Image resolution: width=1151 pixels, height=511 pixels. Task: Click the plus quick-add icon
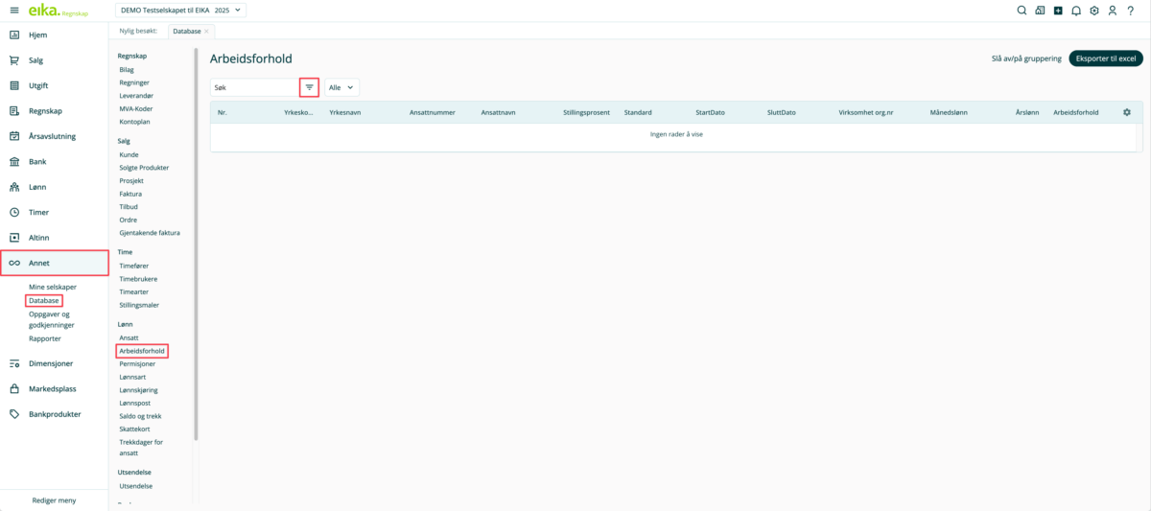pyautogui.click(x=1057, y=11)
